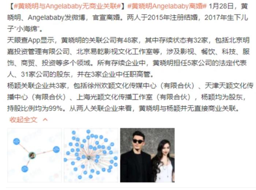Open the #黄晓明与Angelababy无商业关联# hashtag
The width and height of the screenshot is (256, 190).
click(x=67, y=6)
